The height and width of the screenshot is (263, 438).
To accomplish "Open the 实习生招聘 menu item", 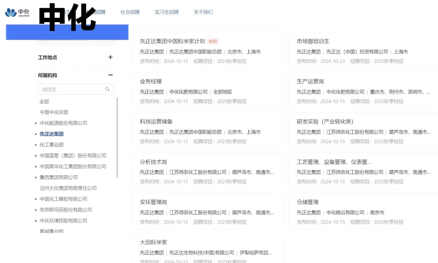I will [167, 12].
